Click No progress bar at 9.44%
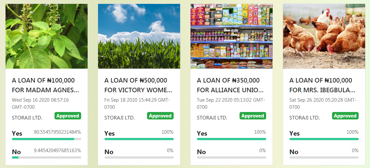This screenshot has height=168, width=370. click(x=46, y=157)
